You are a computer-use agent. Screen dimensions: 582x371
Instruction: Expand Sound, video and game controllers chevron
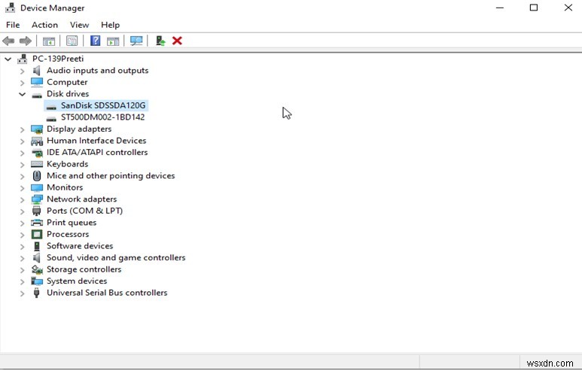coord(23,258)
